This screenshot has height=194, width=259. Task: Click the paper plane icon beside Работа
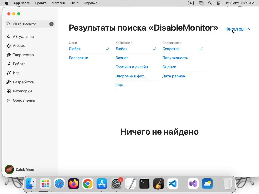tap(9, 64)
